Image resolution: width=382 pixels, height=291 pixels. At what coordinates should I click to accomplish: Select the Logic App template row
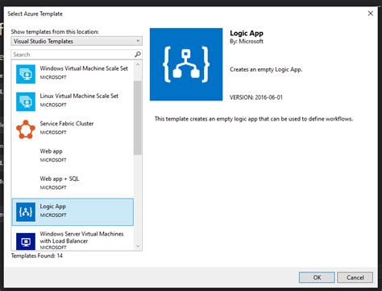pos(73,212)
